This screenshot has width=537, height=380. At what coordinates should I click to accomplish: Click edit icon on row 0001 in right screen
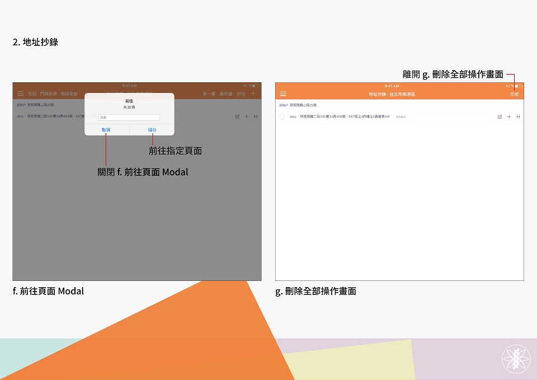500,117
